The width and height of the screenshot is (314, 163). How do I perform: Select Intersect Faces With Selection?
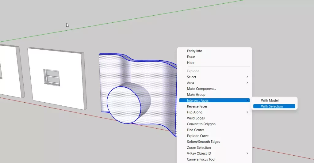(274, 106)
